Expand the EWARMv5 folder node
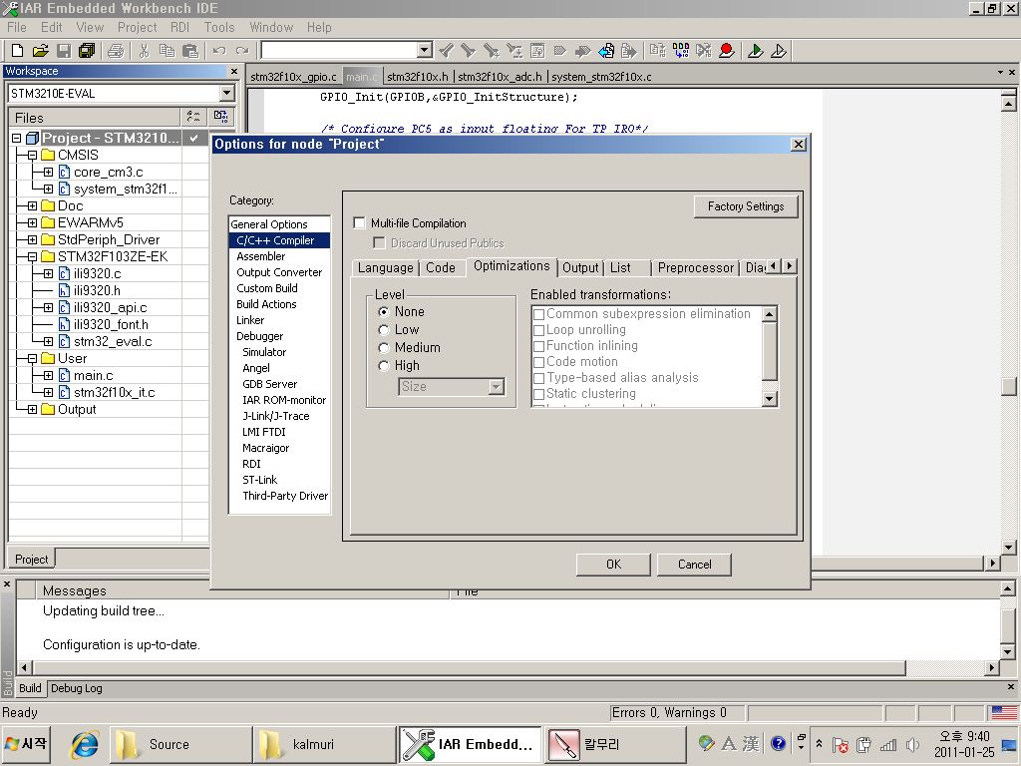This screenshot has height=766, width=1021. pyautogui.click(x=32, y=222)
